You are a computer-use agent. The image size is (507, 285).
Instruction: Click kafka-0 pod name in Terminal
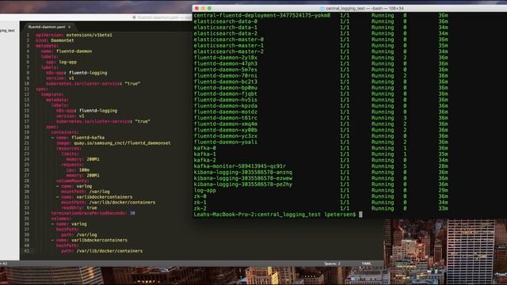[204, 148]
